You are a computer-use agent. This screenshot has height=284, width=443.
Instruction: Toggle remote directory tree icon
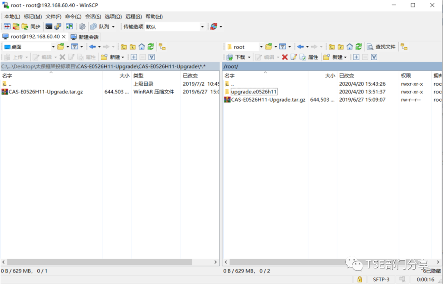404,47
